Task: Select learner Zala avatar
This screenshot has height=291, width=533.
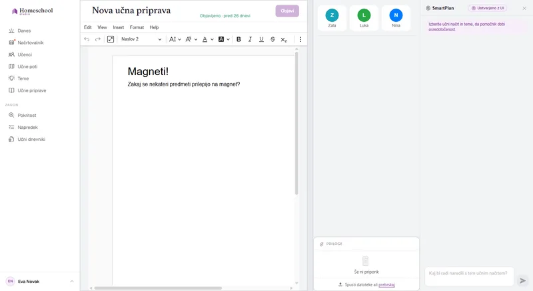Action: coord(332,15)
